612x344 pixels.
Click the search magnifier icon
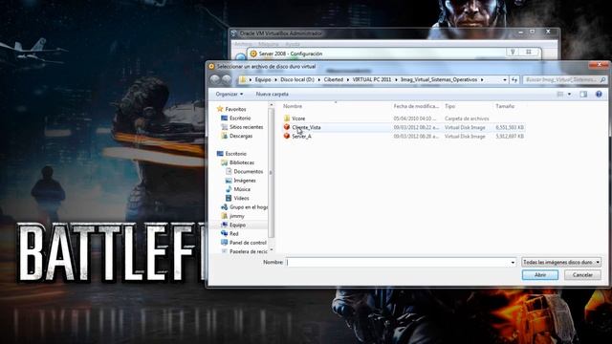[x=602, y=79]
